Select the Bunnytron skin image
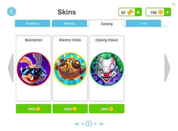Image resolution: width=178 pixels, height=131 pixels. 34,69
